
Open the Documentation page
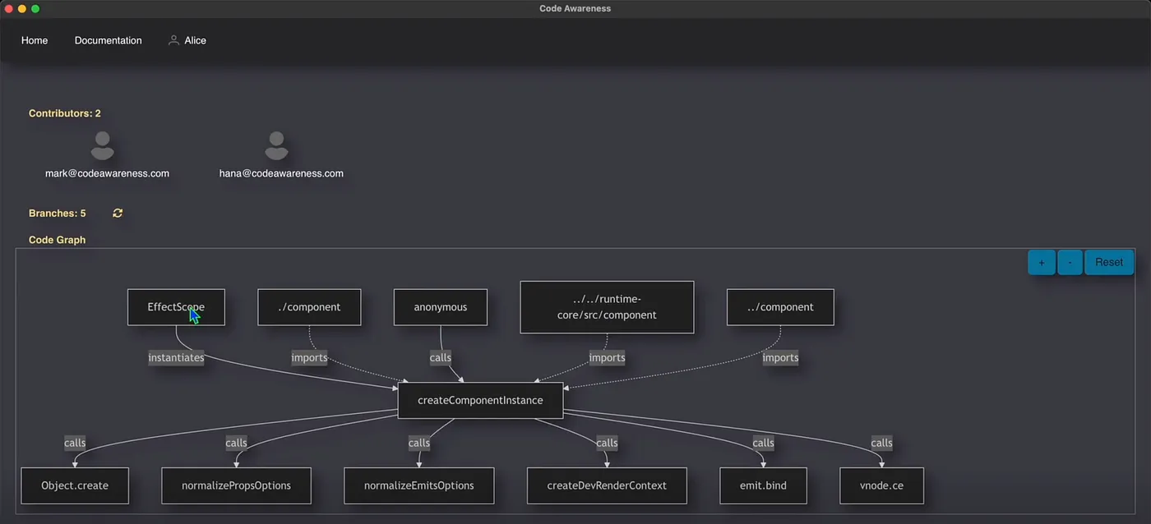(108, 40)
